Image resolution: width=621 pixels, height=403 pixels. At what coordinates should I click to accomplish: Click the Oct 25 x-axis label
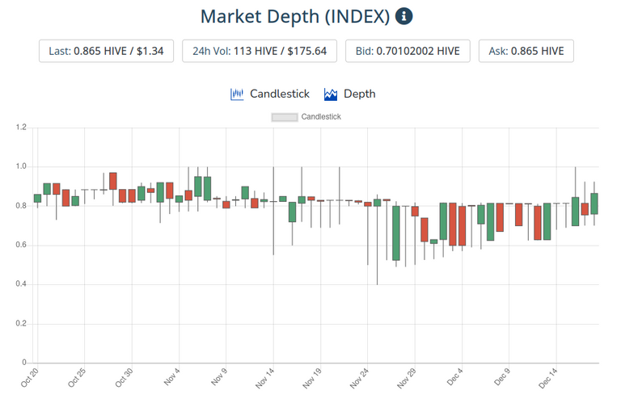(77, 378)
